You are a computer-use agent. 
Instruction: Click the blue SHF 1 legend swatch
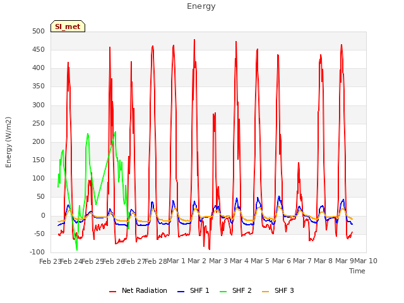tap(181, 292)
